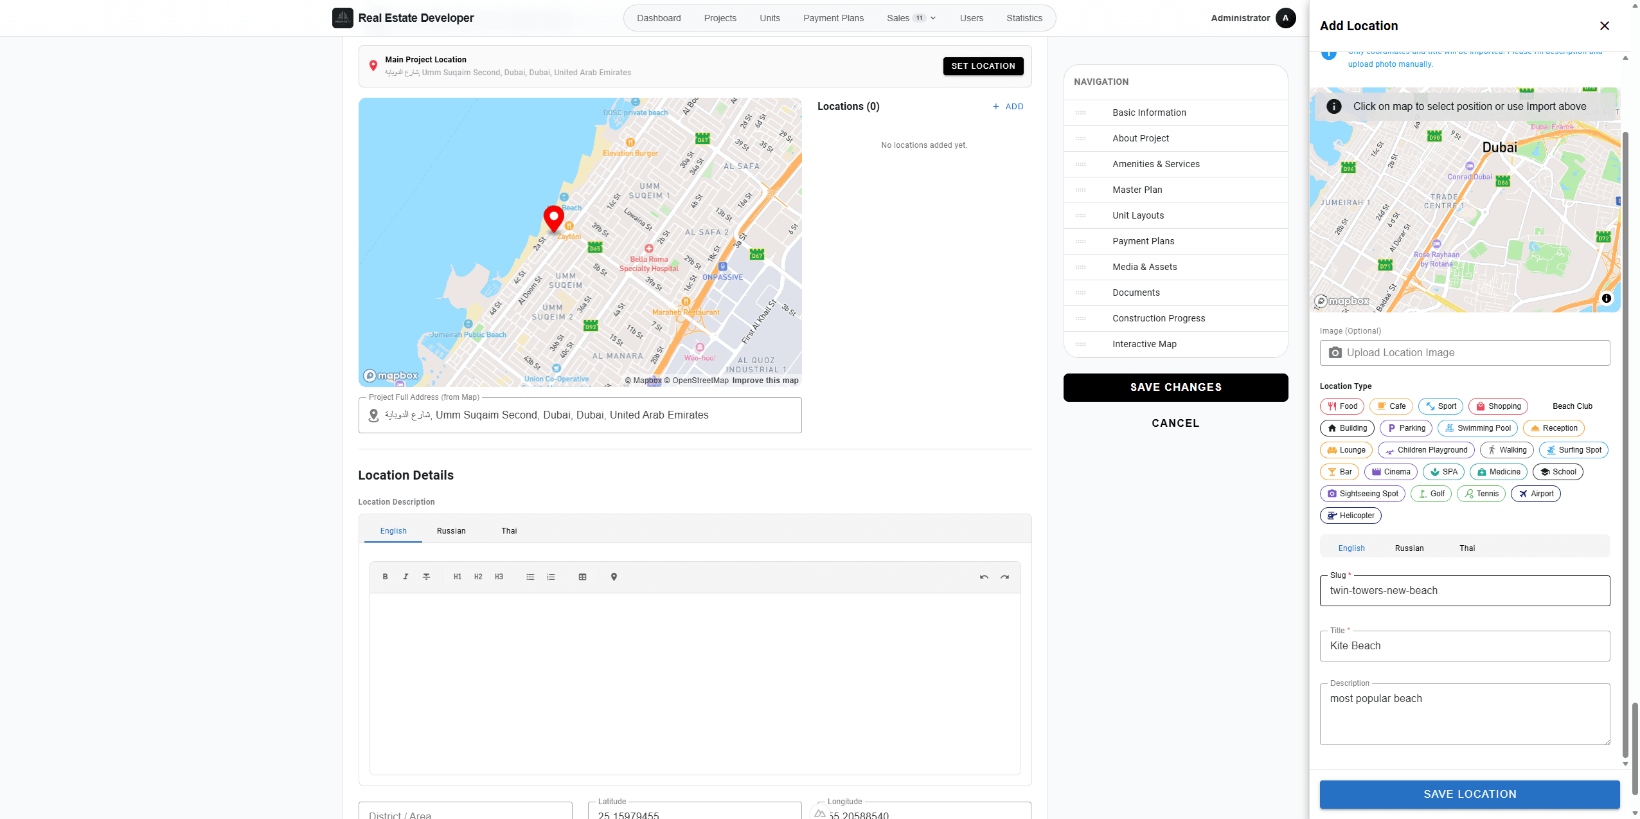Click ADD locations link
Image resolution: width=1640 pixels, height=819 pixels.
point(1008,107)
